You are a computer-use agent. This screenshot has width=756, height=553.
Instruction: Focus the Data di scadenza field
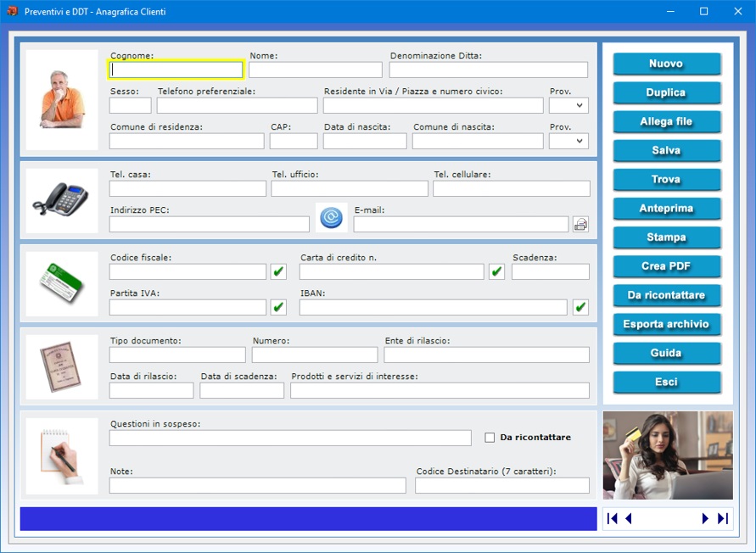[x=242, y=390]
